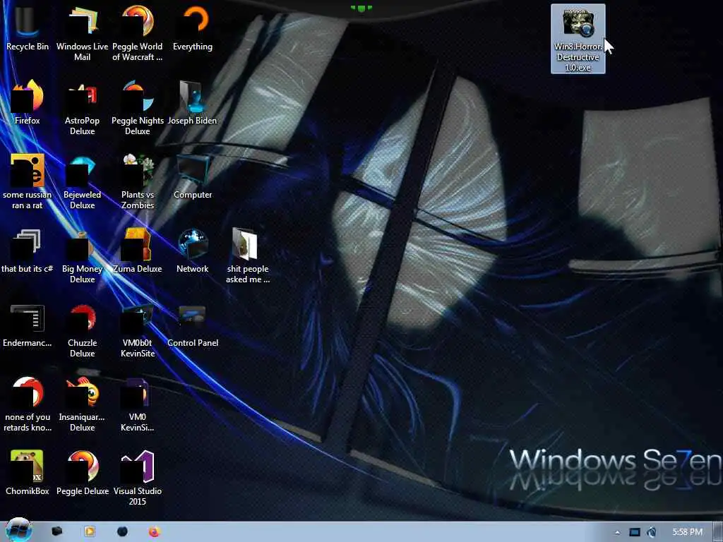Launch AstroPop Deluxe game icon
Screen dimensions: 723x542
(x=82, y=107)
